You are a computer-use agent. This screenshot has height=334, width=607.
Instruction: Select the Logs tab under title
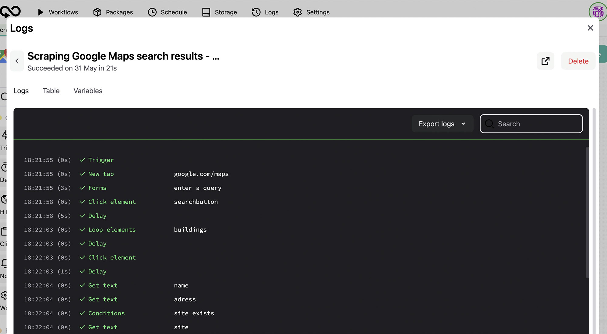click(x=21, y=91)
